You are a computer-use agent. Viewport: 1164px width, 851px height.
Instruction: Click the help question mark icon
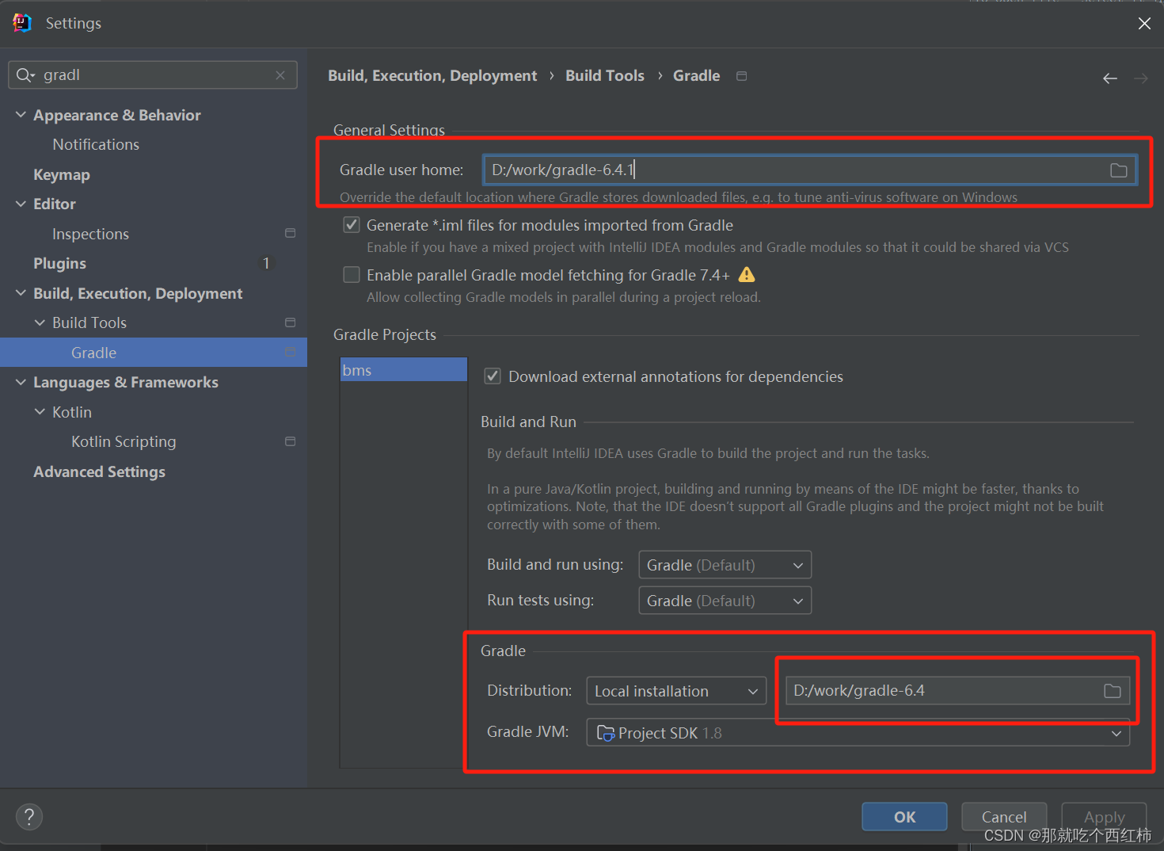[x=29, y=816]
